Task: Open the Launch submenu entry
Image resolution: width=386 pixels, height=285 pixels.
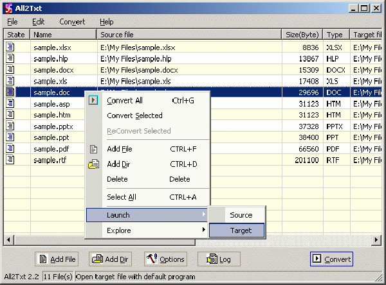Action: point(148,215)
